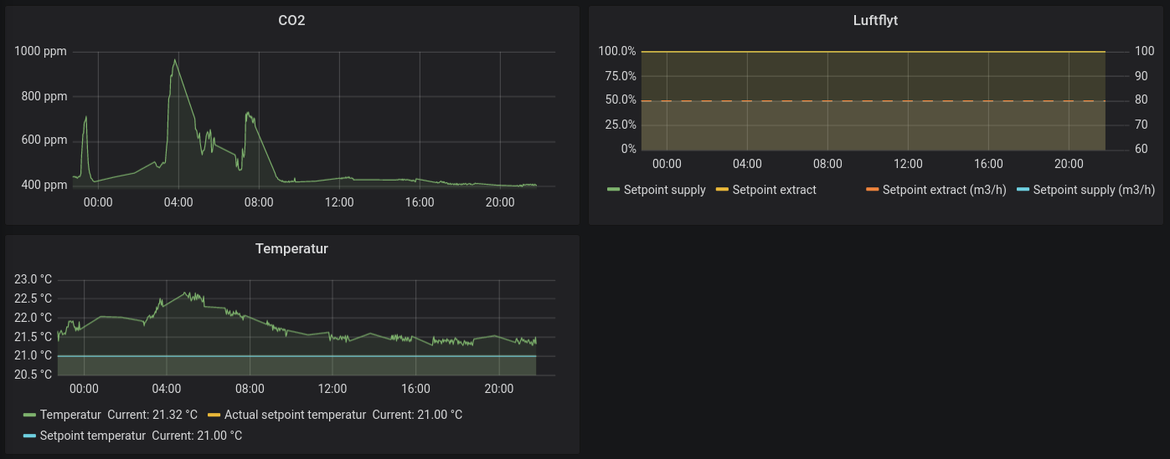Click the green Temperatur legend color icon

[x=30, y=416]
